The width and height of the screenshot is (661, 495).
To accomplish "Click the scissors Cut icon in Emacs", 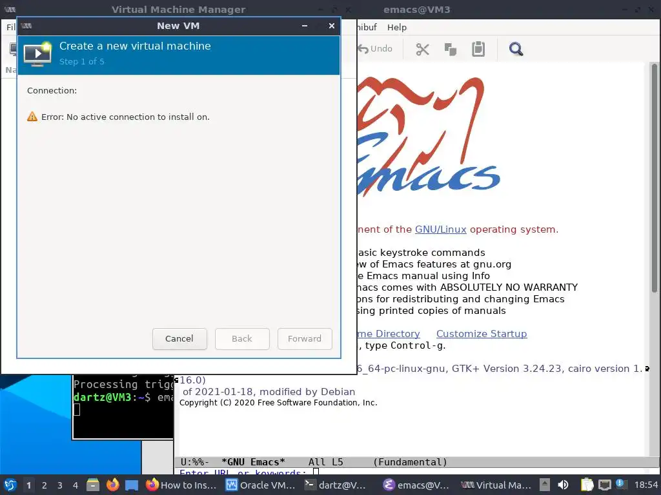I will tap(422, 49).
